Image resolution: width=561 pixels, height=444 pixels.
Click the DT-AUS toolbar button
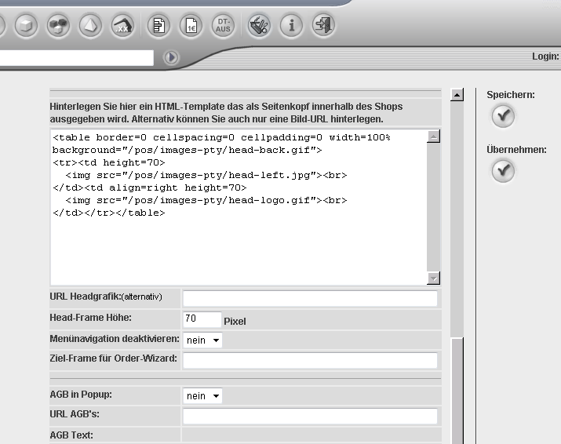[x=224, y=26]
